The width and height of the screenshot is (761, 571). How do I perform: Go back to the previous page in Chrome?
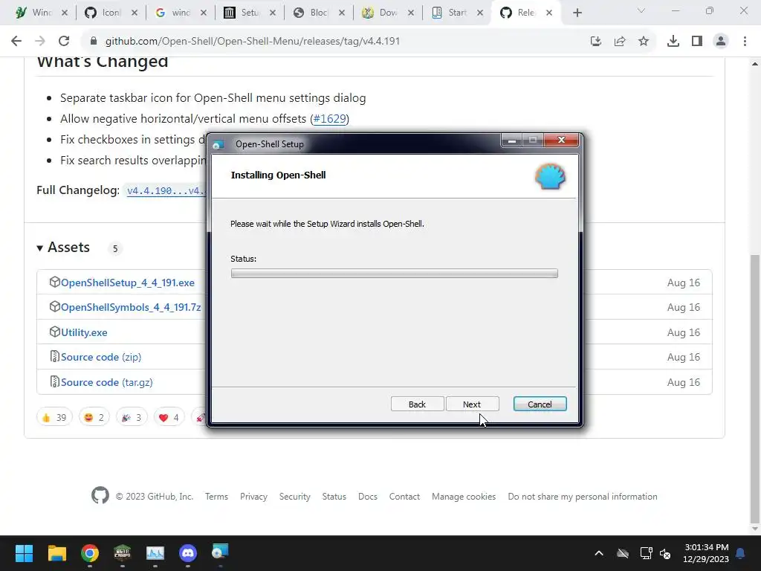[x=16, y=41]
